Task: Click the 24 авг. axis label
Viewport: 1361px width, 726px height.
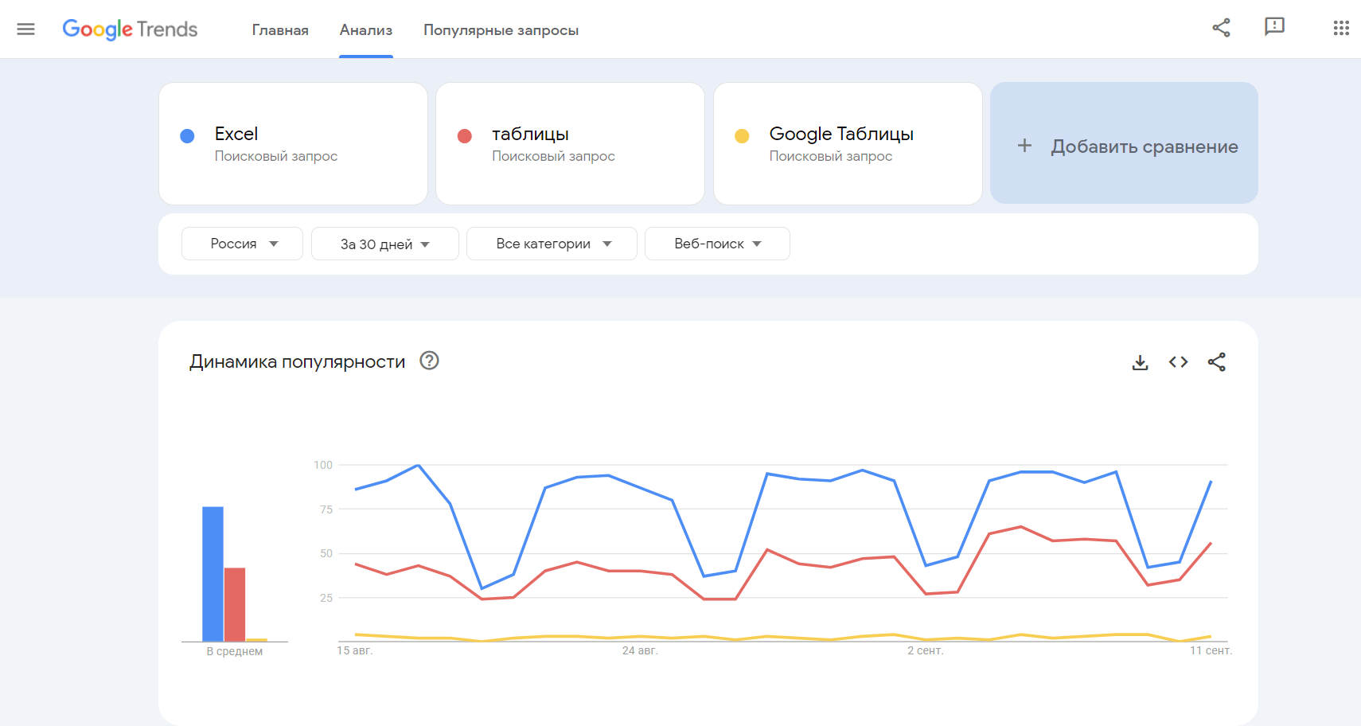Action: [640, 650]
